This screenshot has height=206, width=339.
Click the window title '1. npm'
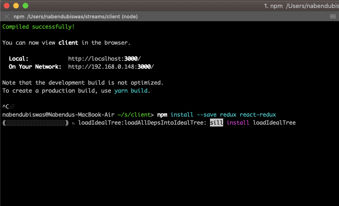click(x=273, y=6)
